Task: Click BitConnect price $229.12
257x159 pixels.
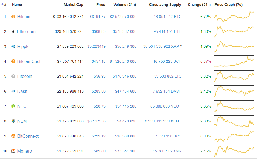Action: [98, 136]
